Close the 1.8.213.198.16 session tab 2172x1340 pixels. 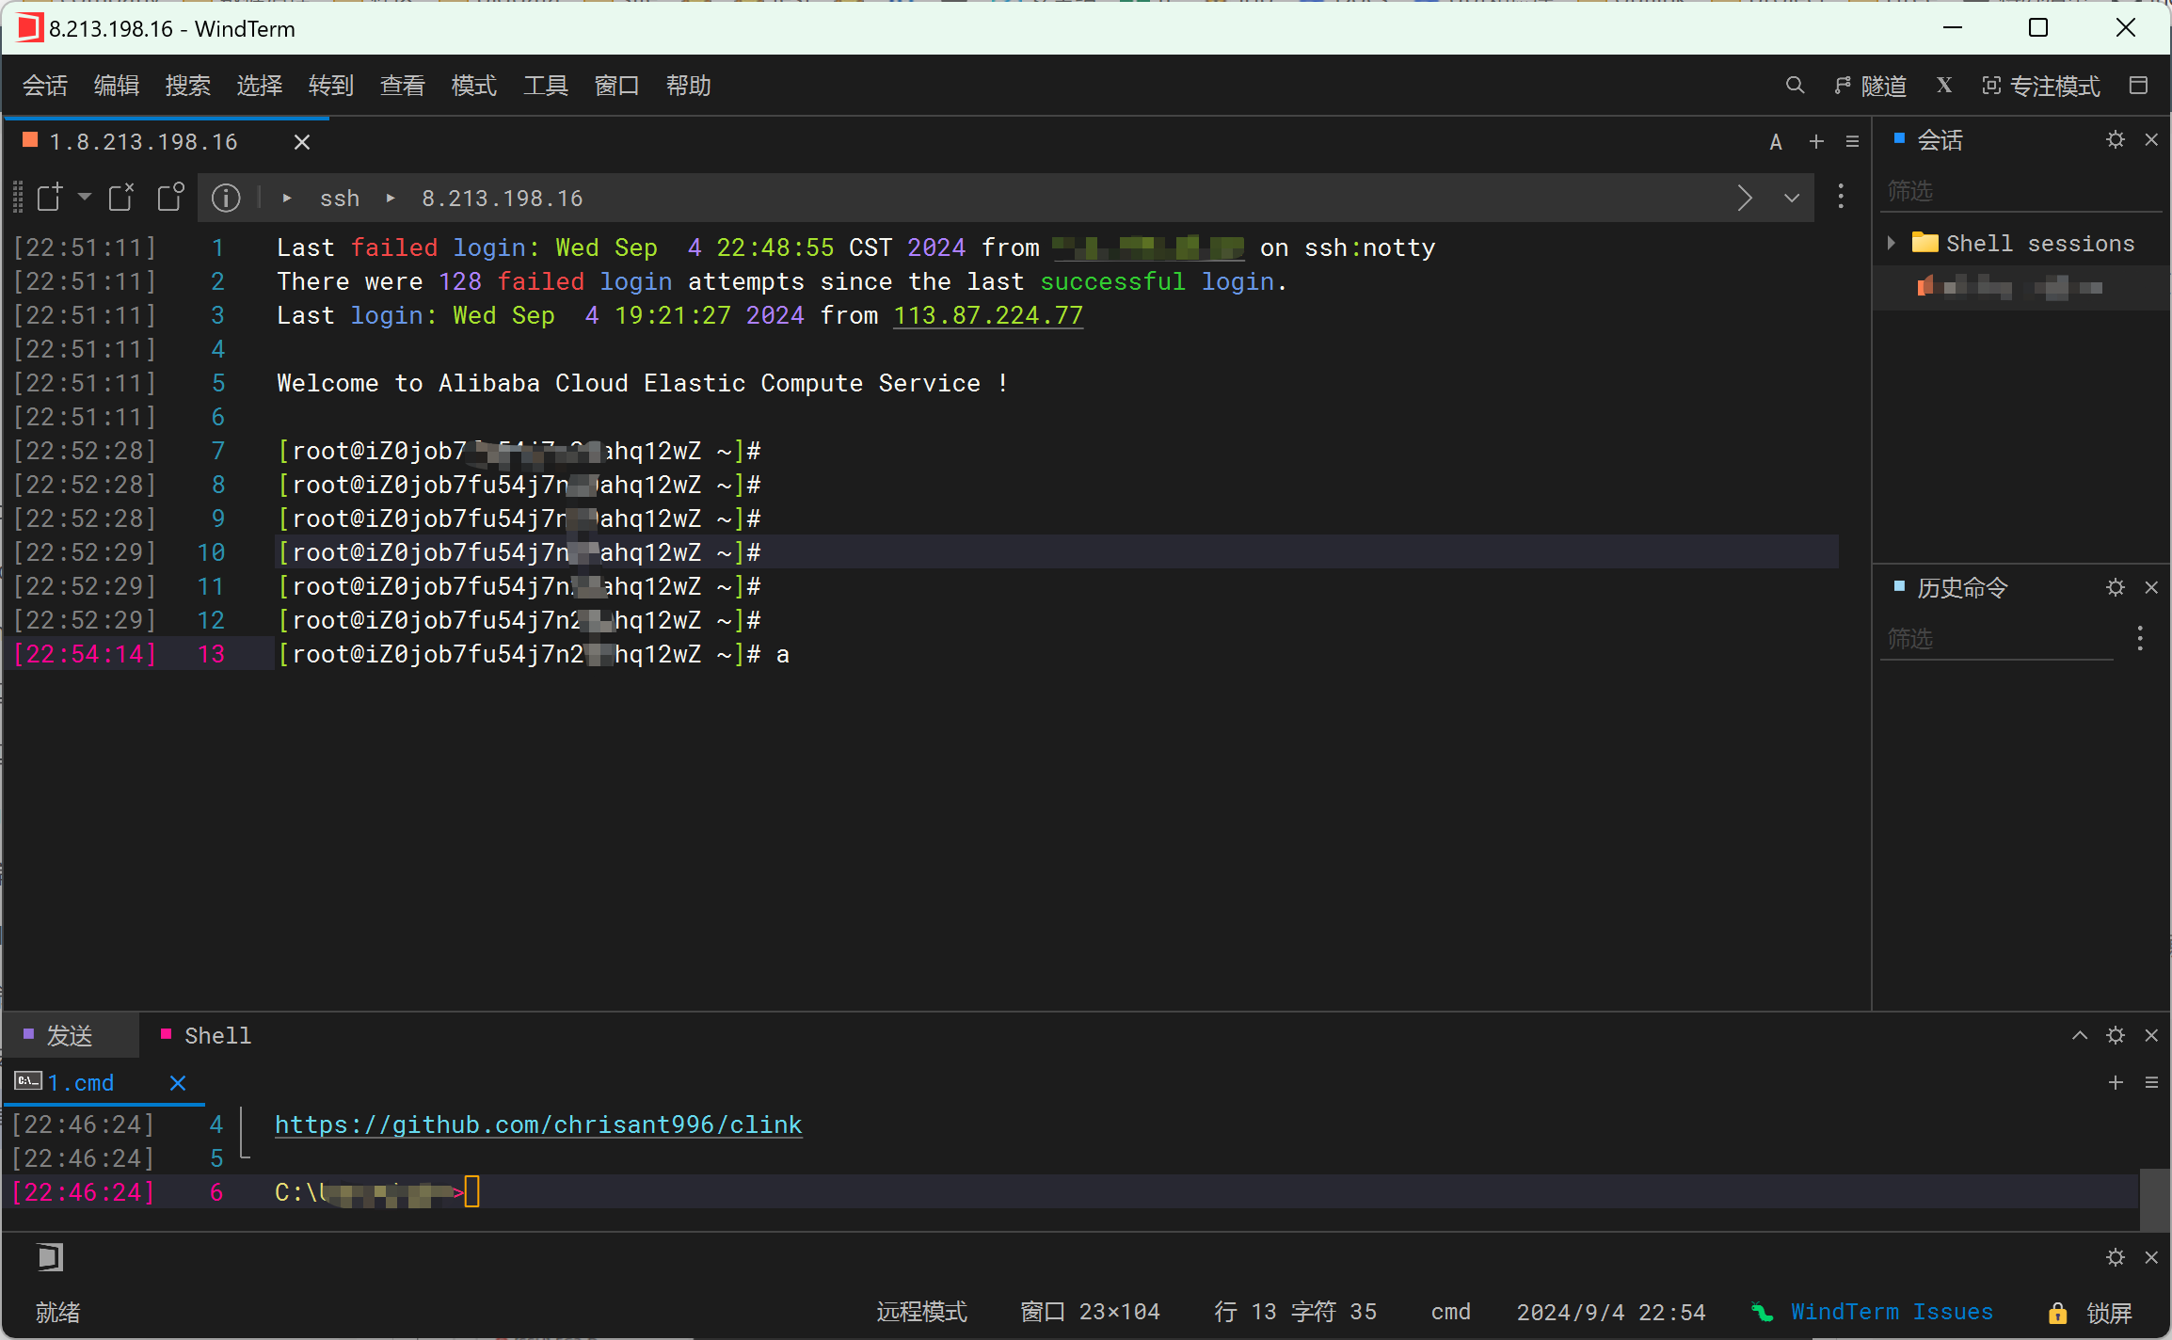coord(302,142)
